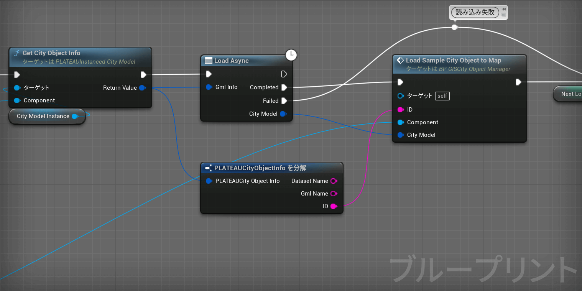
Task: Click ID output pin on break struct node
Action: 334,206
